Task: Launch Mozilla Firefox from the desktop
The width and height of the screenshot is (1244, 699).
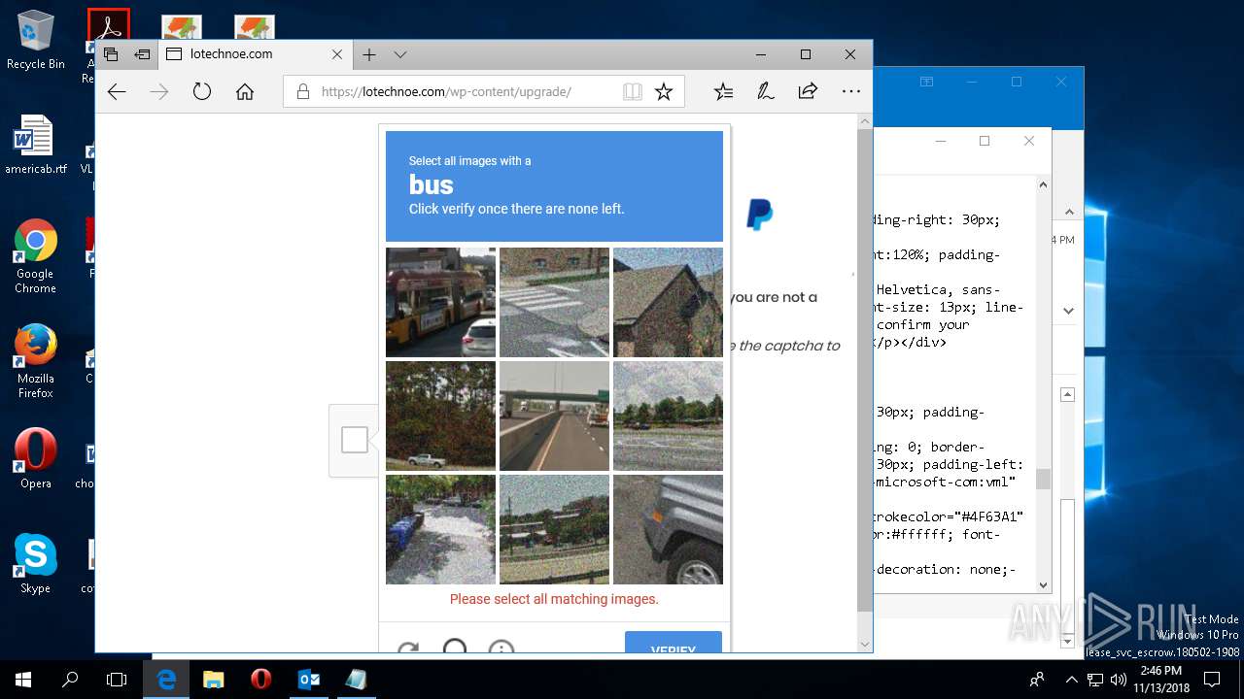Action: click(36, 361)
